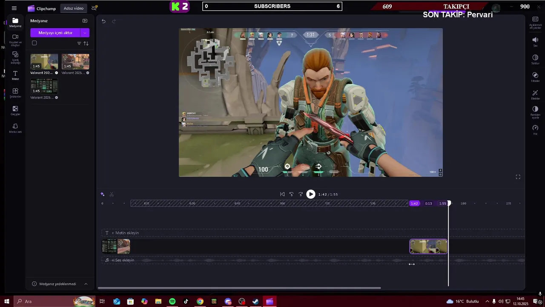Image resolution: width=545 pixels, height=307 pixels.
Task: Select the selected clip at timeline end
Action: [x=428, y=246]
